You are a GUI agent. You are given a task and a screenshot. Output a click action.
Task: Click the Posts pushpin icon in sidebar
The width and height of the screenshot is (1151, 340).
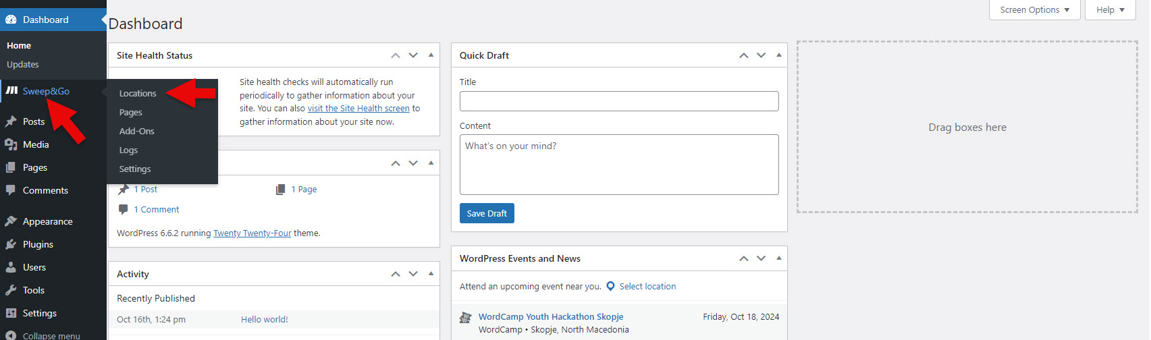point(11,121)
